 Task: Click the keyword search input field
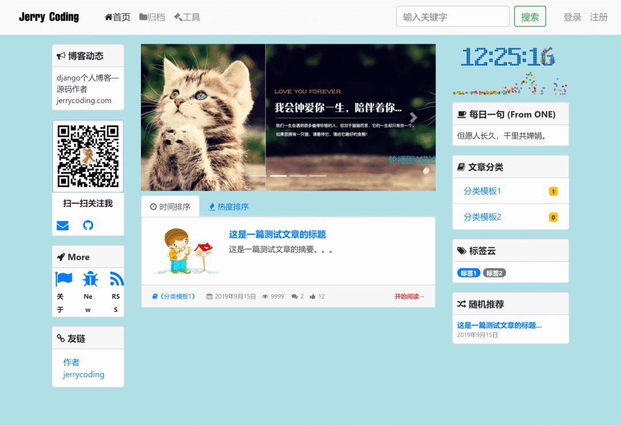(x=453, y=16)
